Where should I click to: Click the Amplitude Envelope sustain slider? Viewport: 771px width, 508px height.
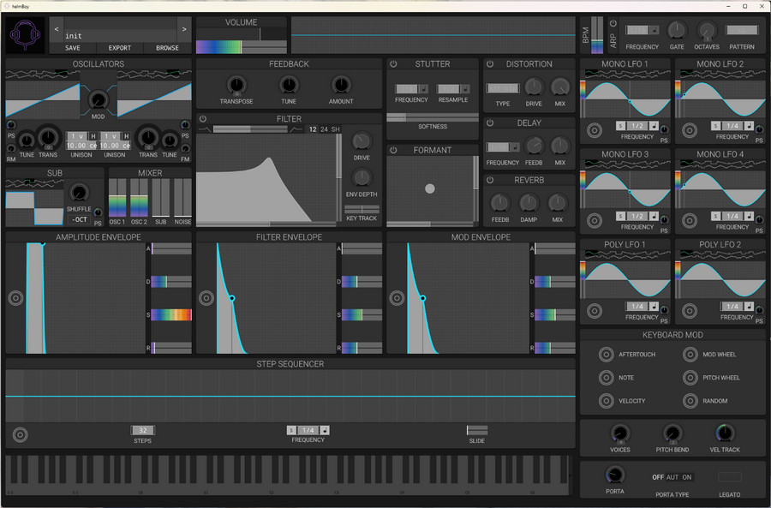pyautogui.click(x=171, y=314)
